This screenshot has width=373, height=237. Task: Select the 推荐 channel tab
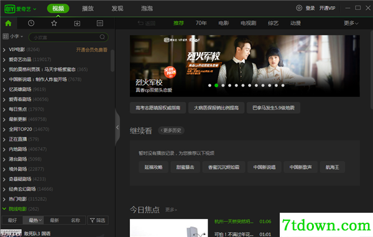178,23
